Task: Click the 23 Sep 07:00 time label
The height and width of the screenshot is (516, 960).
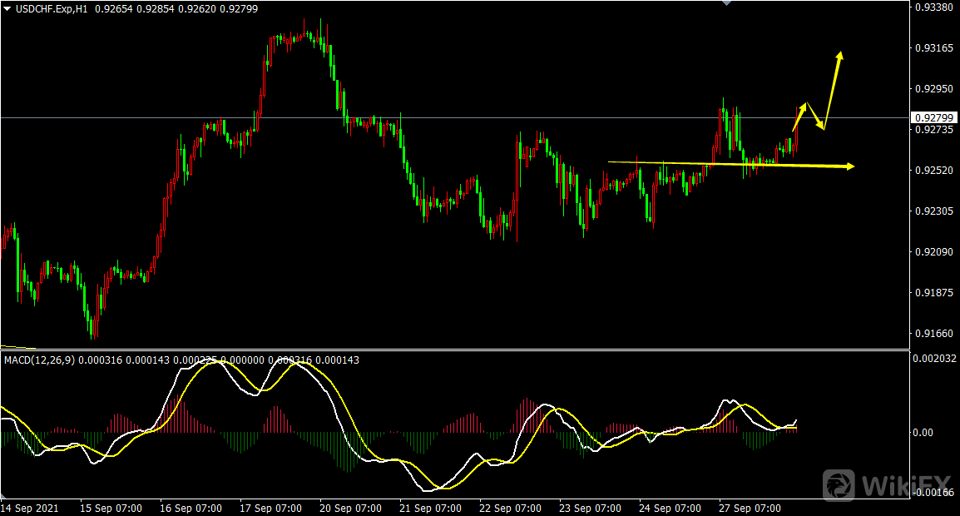Action: coord(590,508)
